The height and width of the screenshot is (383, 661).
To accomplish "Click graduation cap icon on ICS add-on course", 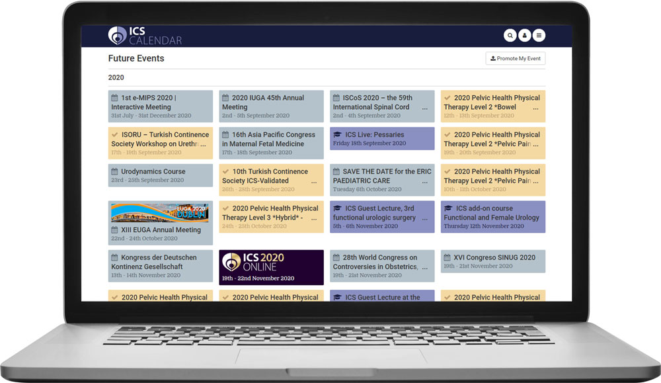I will tap(448, 208).
